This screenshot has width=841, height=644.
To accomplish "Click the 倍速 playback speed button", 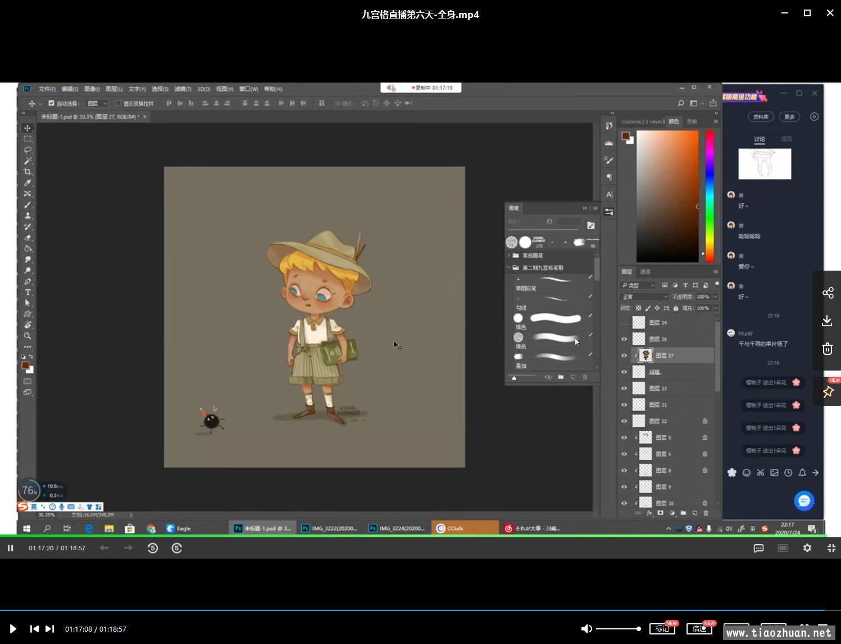I will (x=699, y=629).
